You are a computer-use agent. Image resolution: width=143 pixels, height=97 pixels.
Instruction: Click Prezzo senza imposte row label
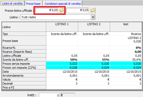(24, 64)
